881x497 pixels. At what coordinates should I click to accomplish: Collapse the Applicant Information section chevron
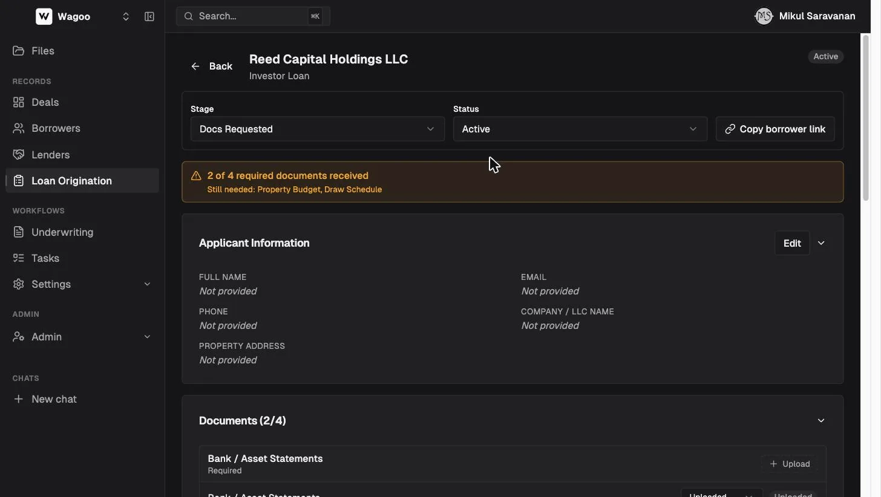(x=821, y=243)
